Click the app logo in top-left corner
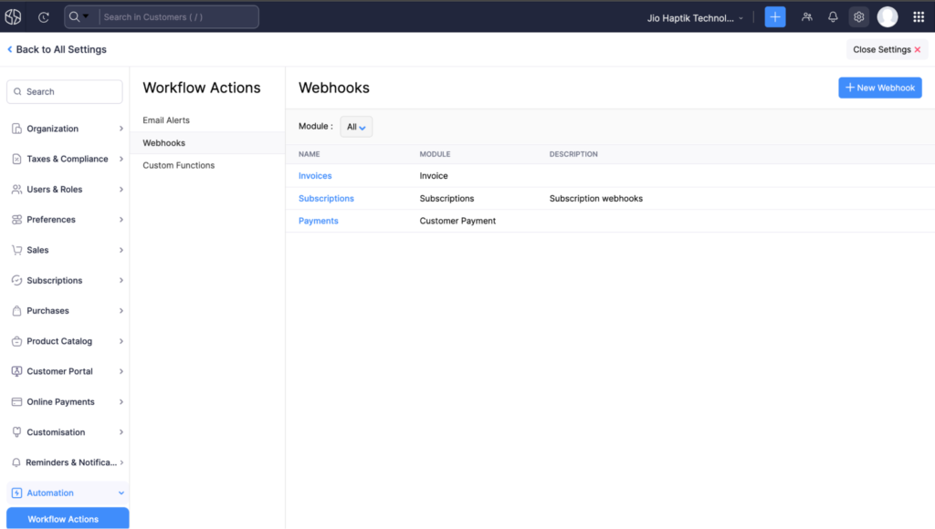This screenshot has width=935, height=529. tap(14, 16)
